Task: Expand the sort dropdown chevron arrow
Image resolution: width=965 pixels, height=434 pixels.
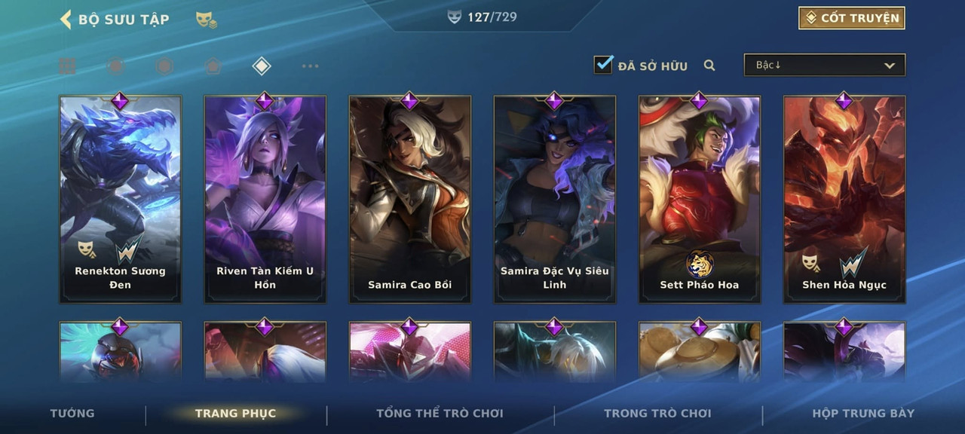Action: click(890, 66)
